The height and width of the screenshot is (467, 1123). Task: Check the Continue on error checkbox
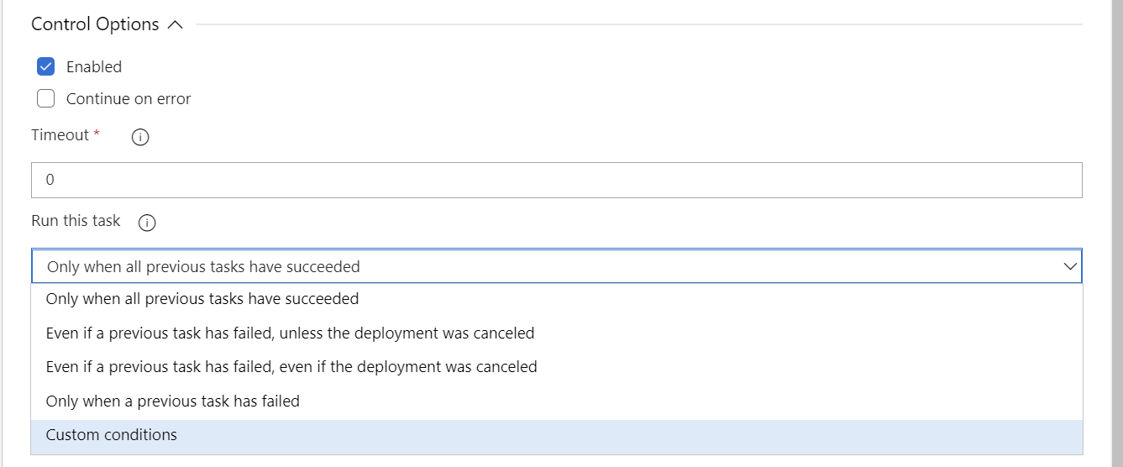pos(46,98)
